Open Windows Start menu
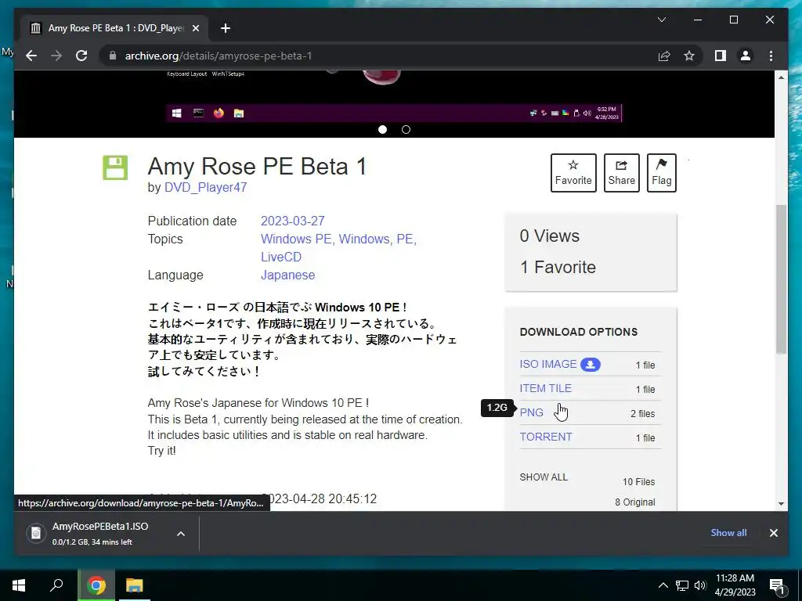This screenshot has height=601, width=802. click(19, 585)
